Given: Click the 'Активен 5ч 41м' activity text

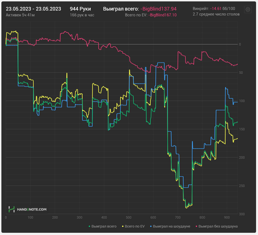Looking at the screenshot, I should pos(20,15).
